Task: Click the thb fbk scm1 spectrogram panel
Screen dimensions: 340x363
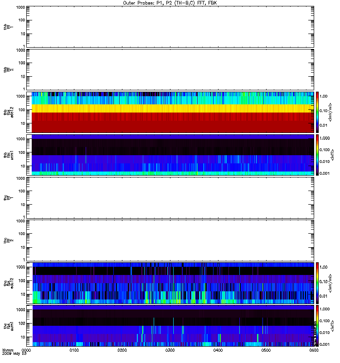Action: point(170,155)
